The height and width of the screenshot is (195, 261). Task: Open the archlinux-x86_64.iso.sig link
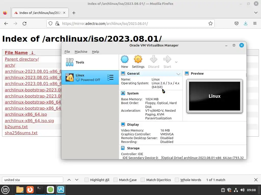coord(29,121)
